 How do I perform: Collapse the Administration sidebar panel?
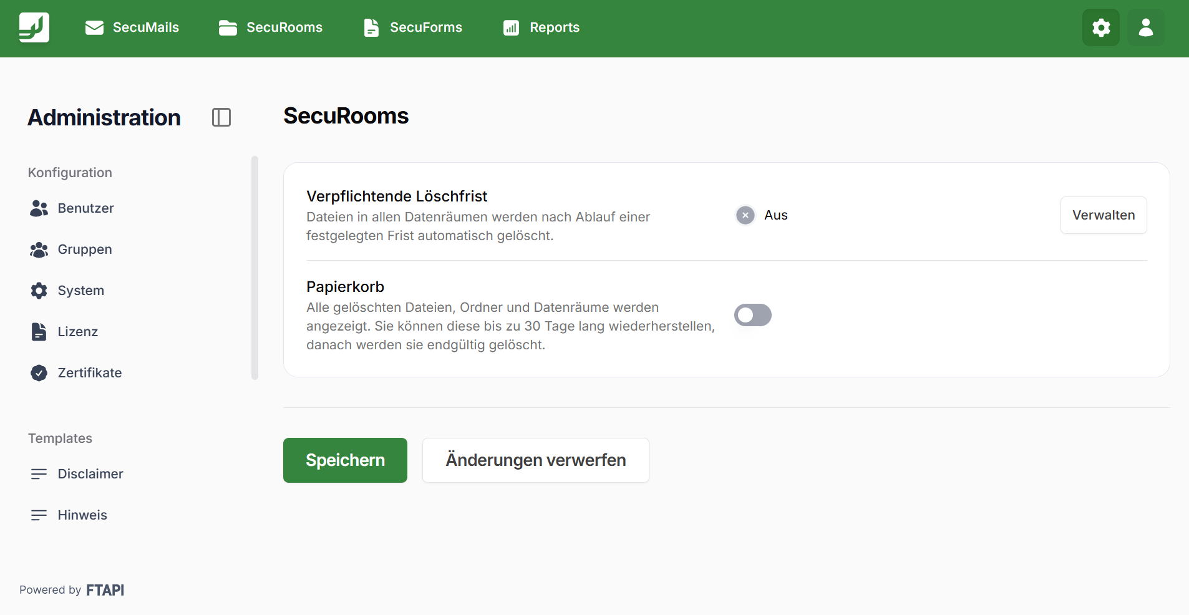point(221,117)
